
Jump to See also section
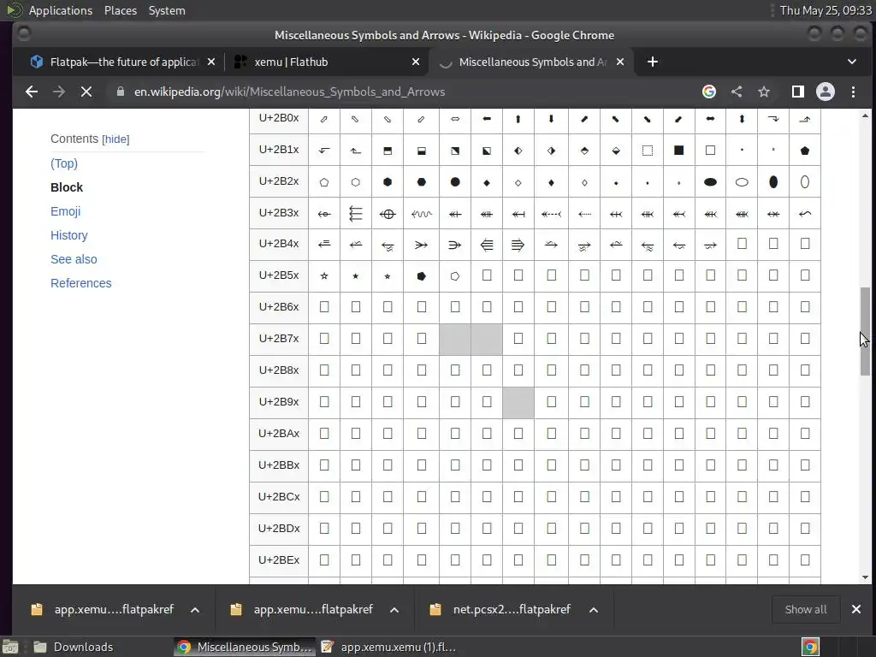[x=74, y=259]
